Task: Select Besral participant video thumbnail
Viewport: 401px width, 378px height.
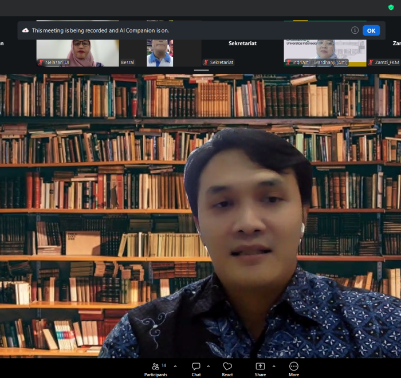Action: [x=160, y=53]
